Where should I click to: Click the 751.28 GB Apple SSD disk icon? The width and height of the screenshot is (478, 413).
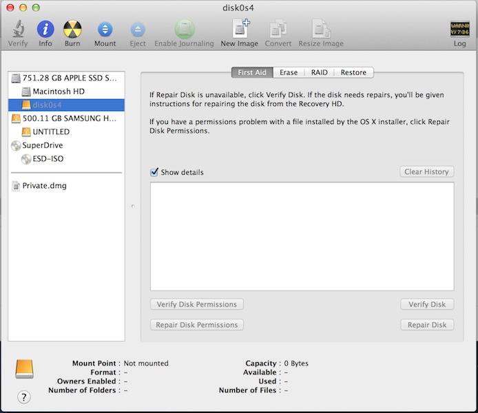pyautogui.click(x=16, y=78)
